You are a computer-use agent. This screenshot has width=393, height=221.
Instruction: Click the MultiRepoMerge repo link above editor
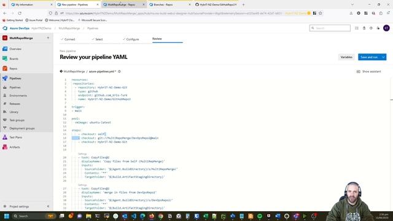click(x=74, y=71)
